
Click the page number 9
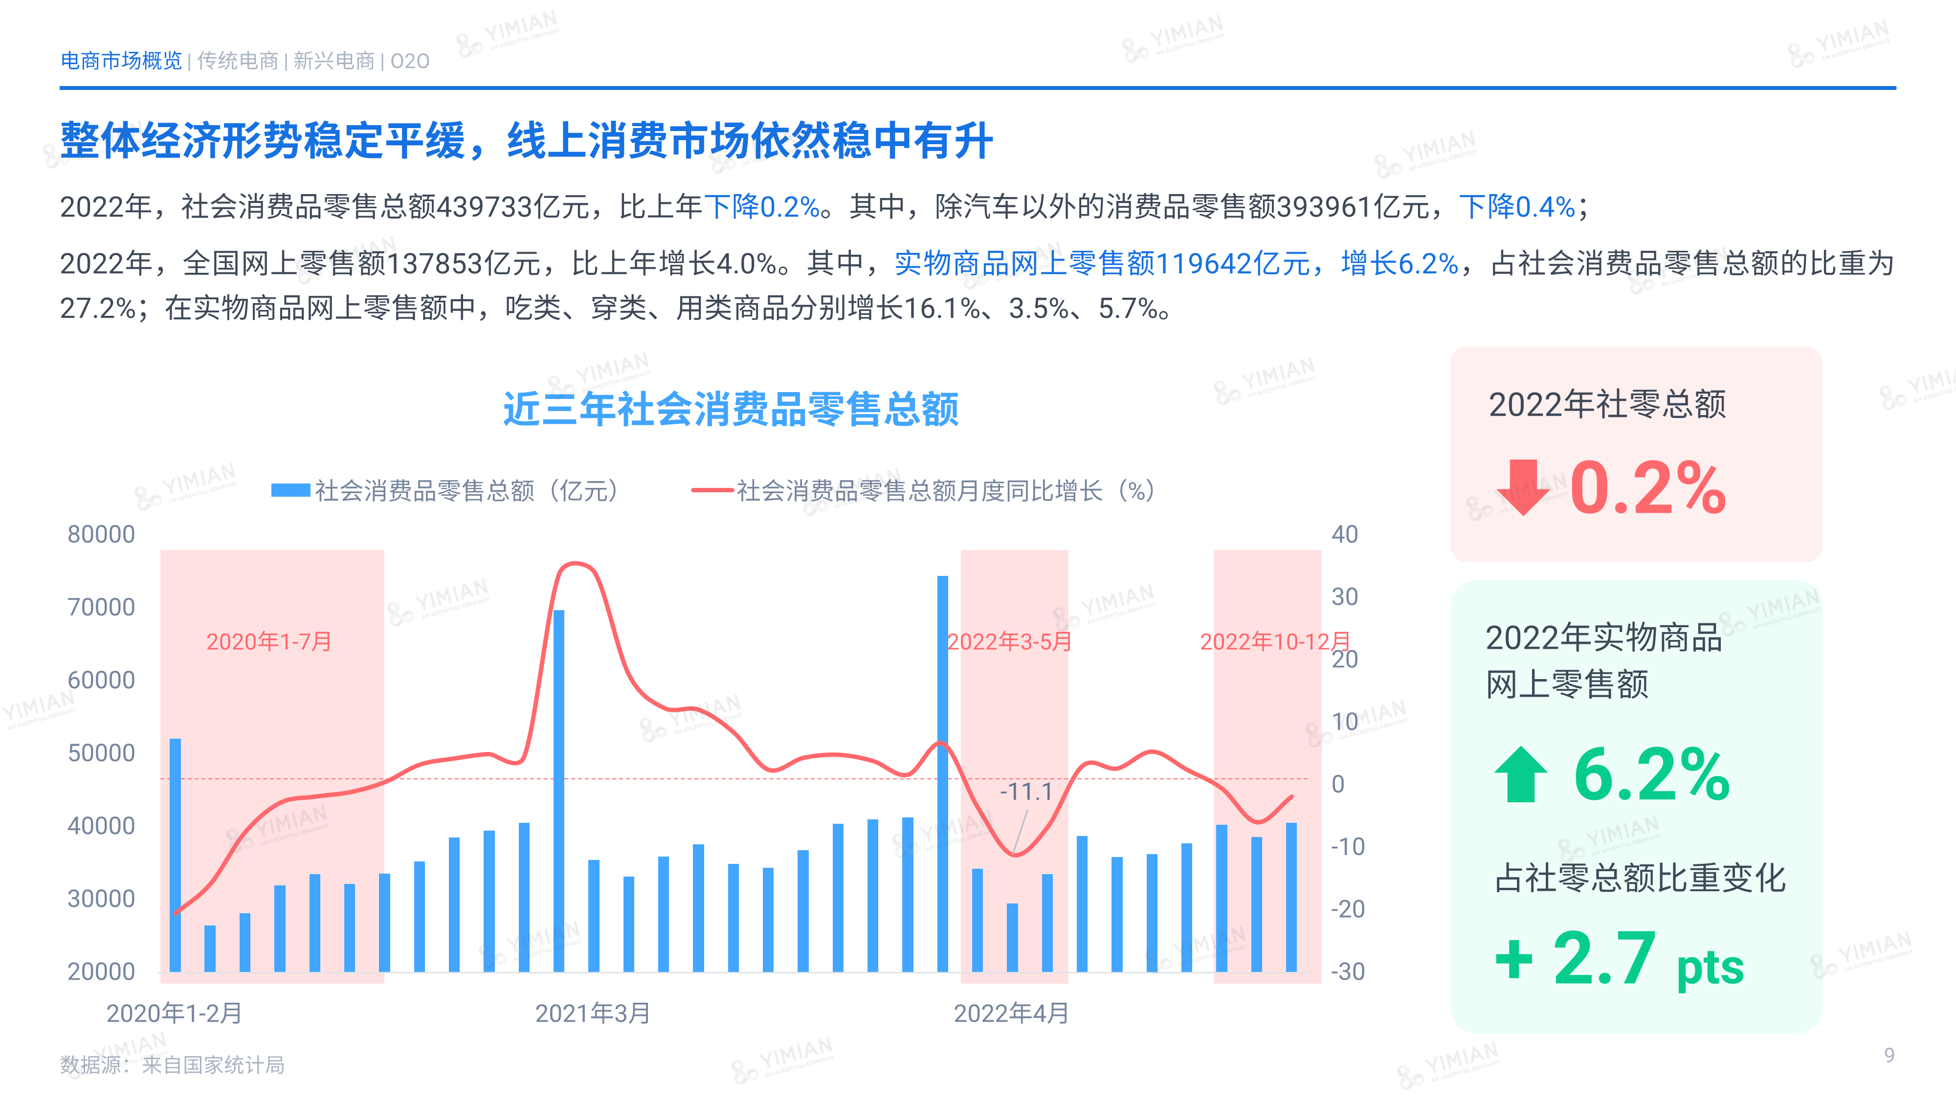(1889, 1055)
